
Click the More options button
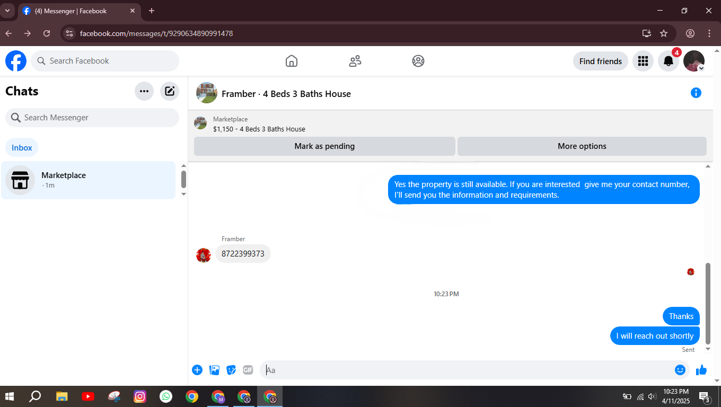[x=582, y=146]
